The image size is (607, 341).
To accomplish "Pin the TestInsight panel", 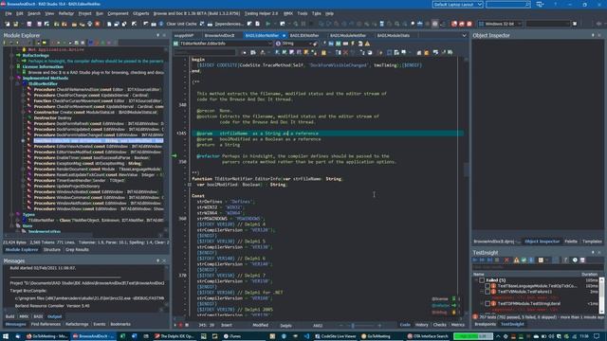I will [x=593, y=253].
